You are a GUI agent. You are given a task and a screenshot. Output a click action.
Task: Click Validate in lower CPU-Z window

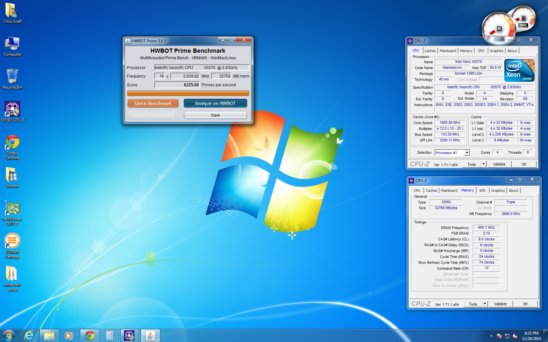point(500,304)
